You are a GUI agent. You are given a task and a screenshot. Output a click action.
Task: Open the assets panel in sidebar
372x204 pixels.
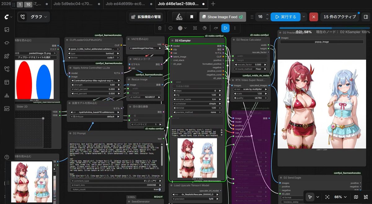[x=7, y=30]
